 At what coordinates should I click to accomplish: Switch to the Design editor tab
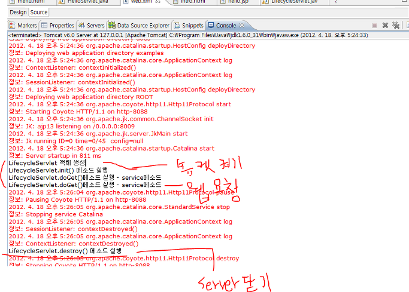coord(18,12)
